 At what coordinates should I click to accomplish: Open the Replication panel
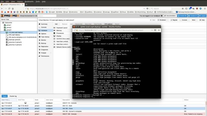[45, 46]
